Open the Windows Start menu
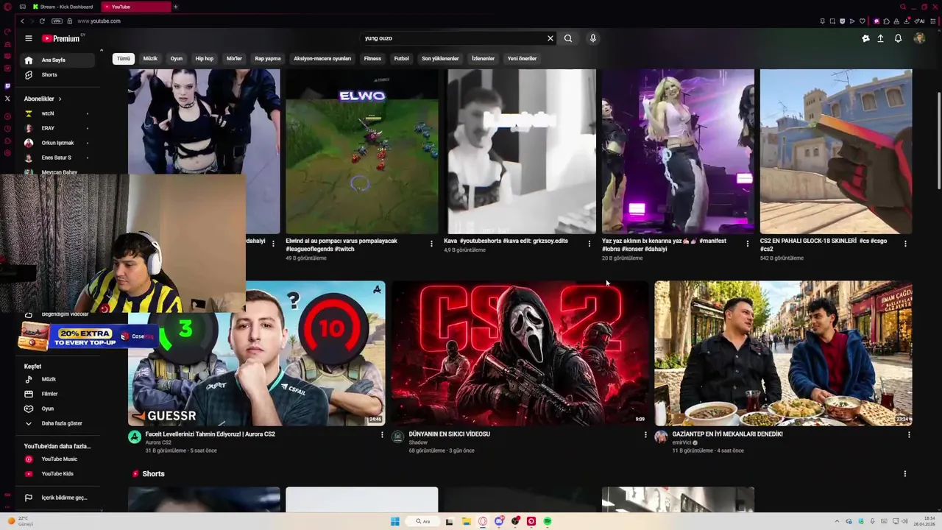Screen dimensions: 942x530 pyautogui.click(x=395, y=521)
